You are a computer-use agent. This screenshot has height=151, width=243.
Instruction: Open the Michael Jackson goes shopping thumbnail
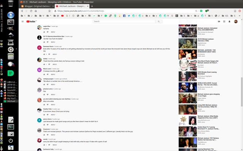tap(188, 99)
